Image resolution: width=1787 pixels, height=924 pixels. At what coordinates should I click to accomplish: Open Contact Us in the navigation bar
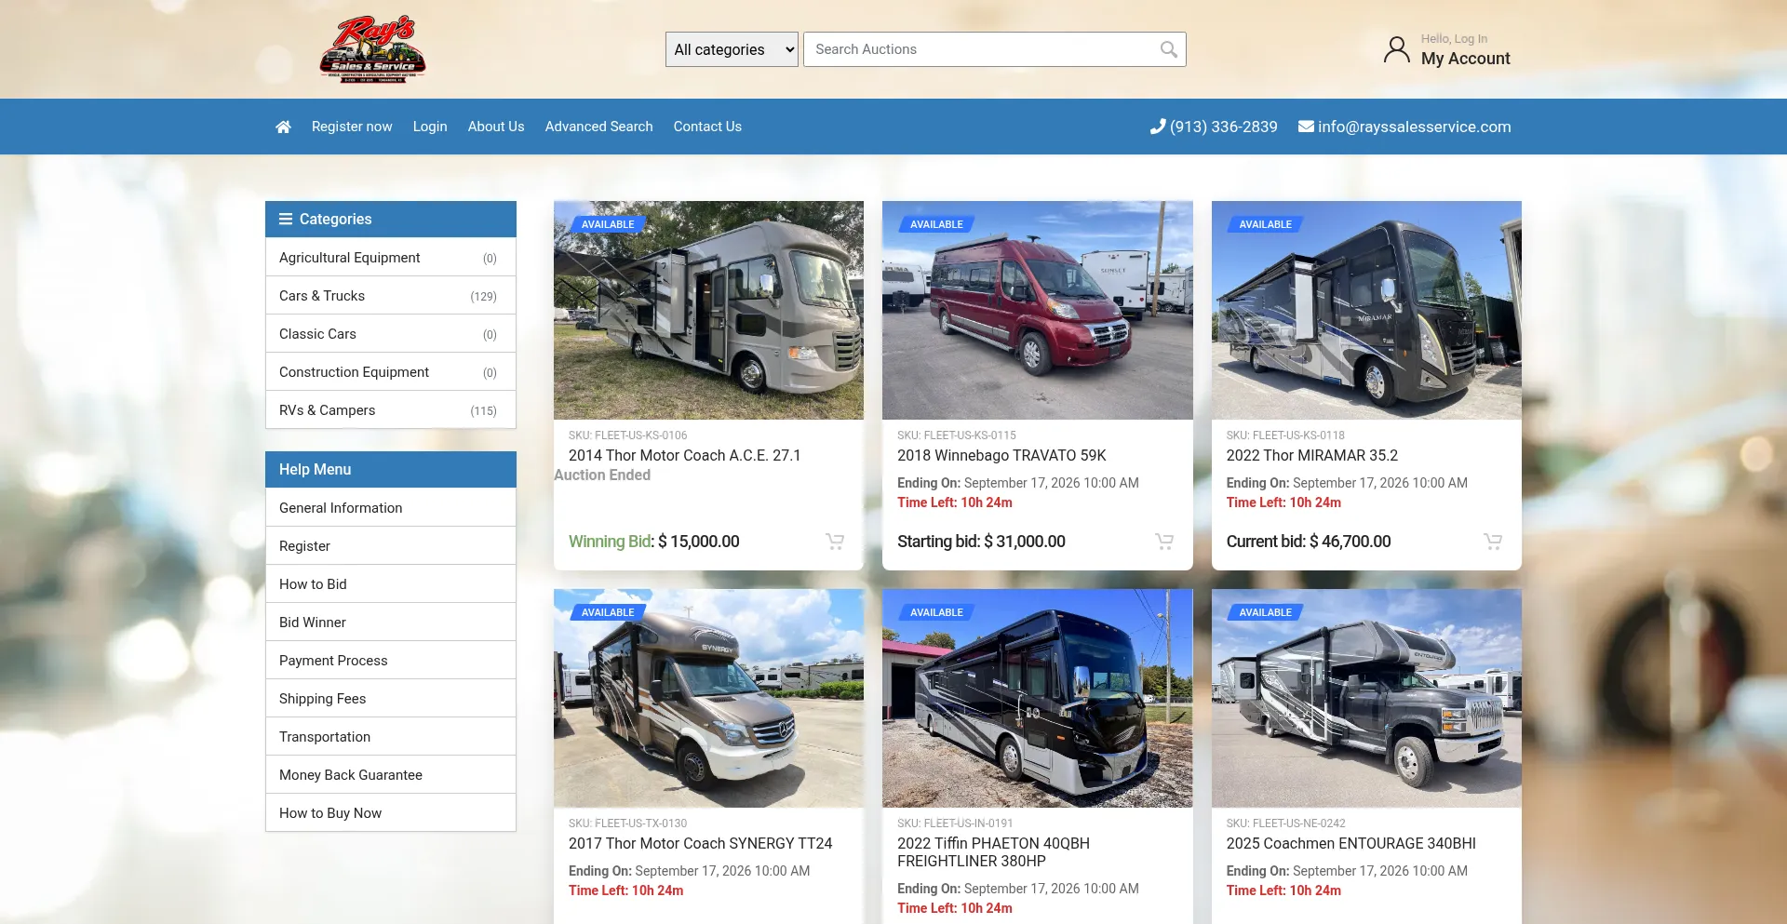707,127
